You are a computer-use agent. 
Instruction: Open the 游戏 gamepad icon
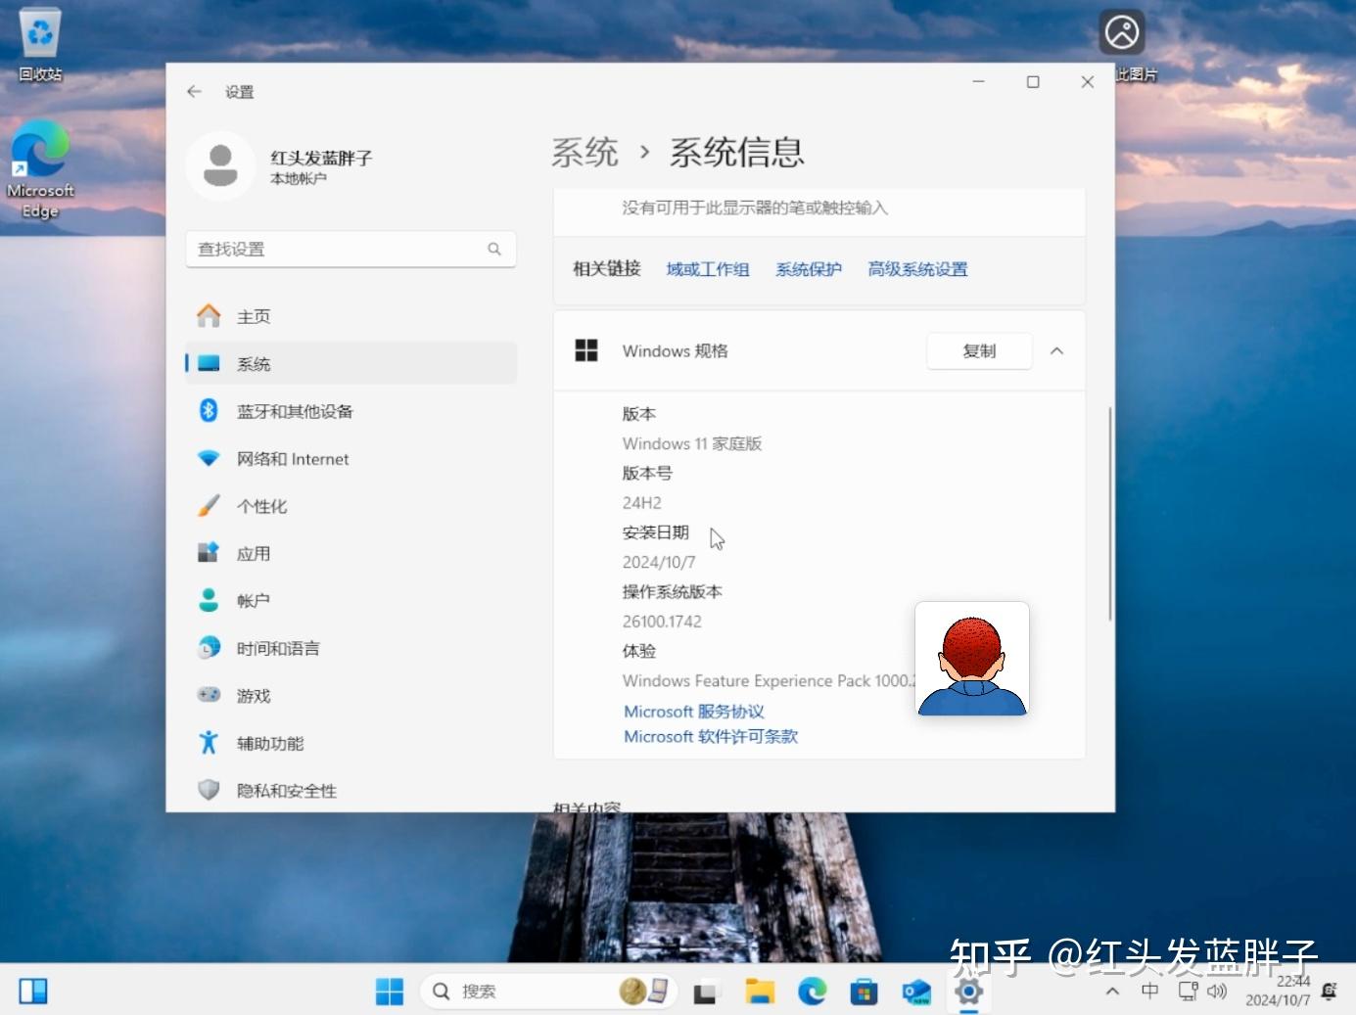(209, 695)
